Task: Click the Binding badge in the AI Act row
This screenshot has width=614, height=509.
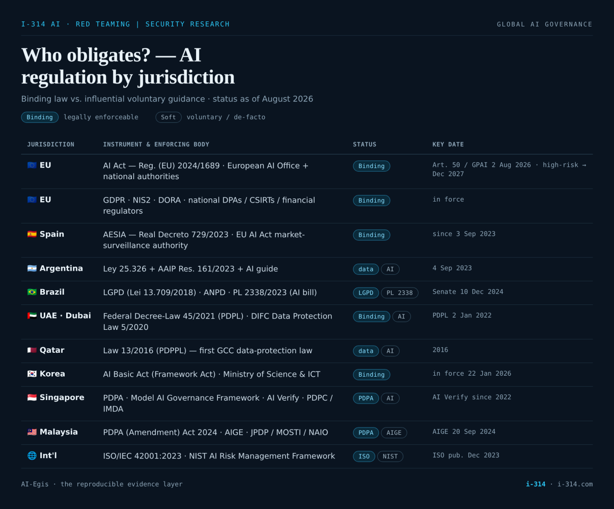Action: 372,166
